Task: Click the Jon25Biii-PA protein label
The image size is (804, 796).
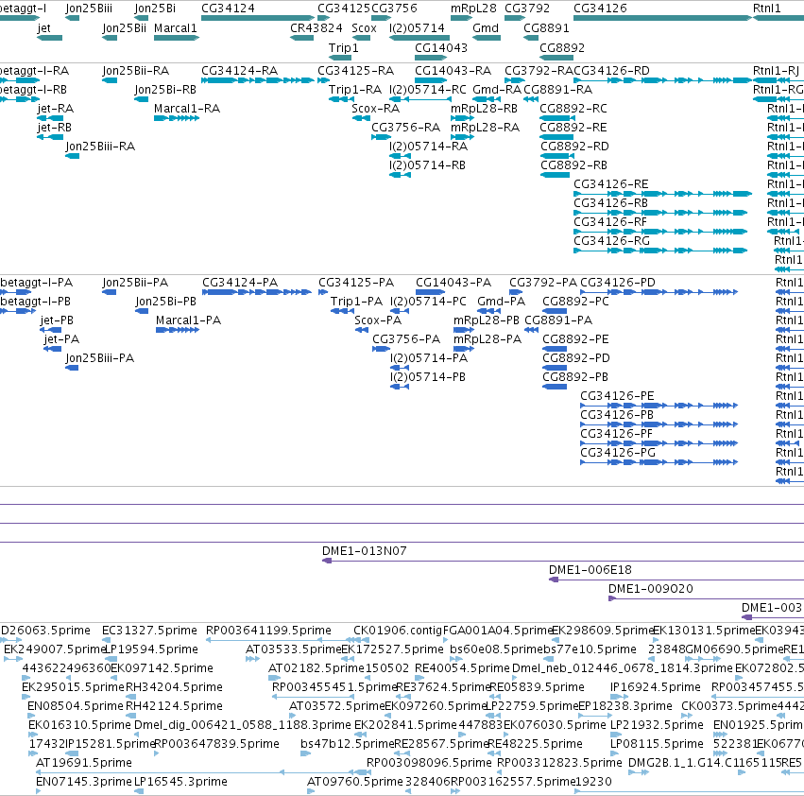Action: (100, 357)
